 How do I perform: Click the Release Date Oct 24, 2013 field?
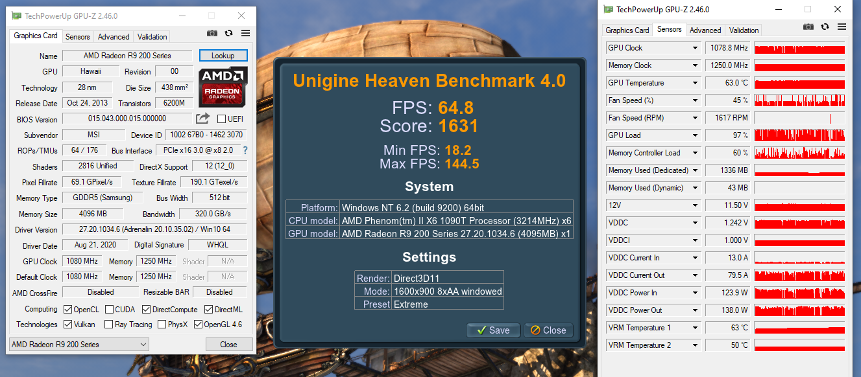88,103
